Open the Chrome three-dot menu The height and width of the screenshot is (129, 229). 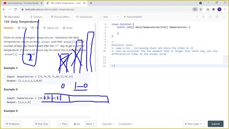tap(225, 9)
